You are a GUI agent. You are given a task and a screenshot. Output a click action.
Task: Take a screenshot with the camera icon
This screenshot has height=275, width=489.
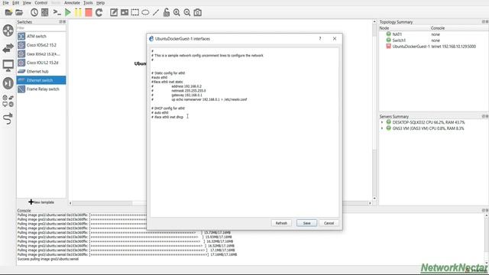pos(198,12)
